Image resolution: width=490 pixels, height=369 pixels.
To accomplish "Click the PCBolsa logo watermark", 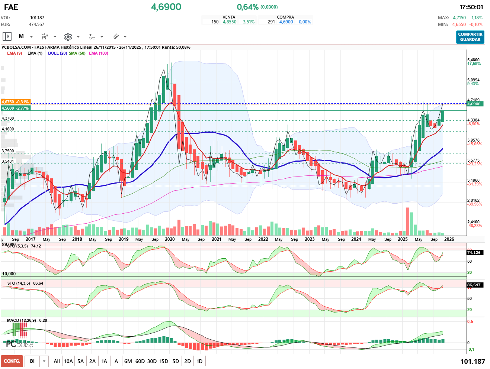I will pos(19,344).
